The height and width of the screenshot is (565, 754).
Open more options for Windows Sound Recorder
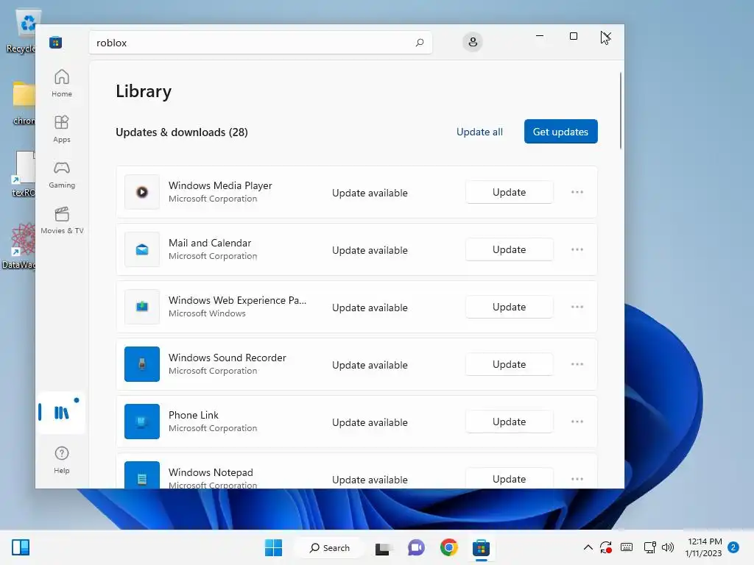tap(577, 364)
